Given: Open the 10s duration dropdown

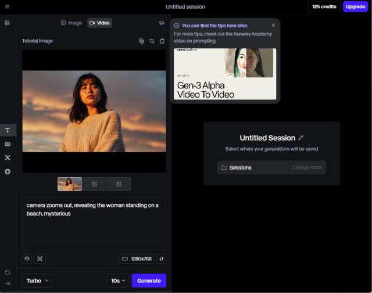Looking at the screenshot, I should tap(118, 281).
